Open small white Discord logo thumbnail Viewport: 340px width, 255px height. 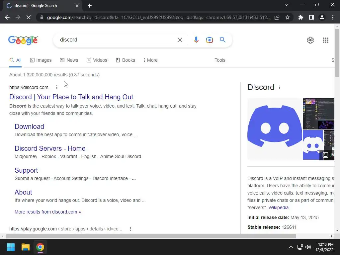(313, 145)
